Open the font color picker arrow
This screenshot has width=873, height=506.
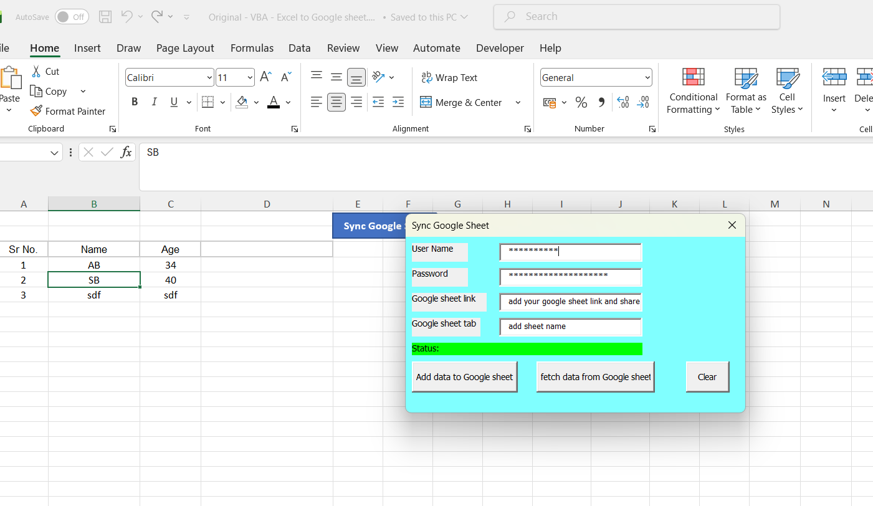[x=289, y=103]
